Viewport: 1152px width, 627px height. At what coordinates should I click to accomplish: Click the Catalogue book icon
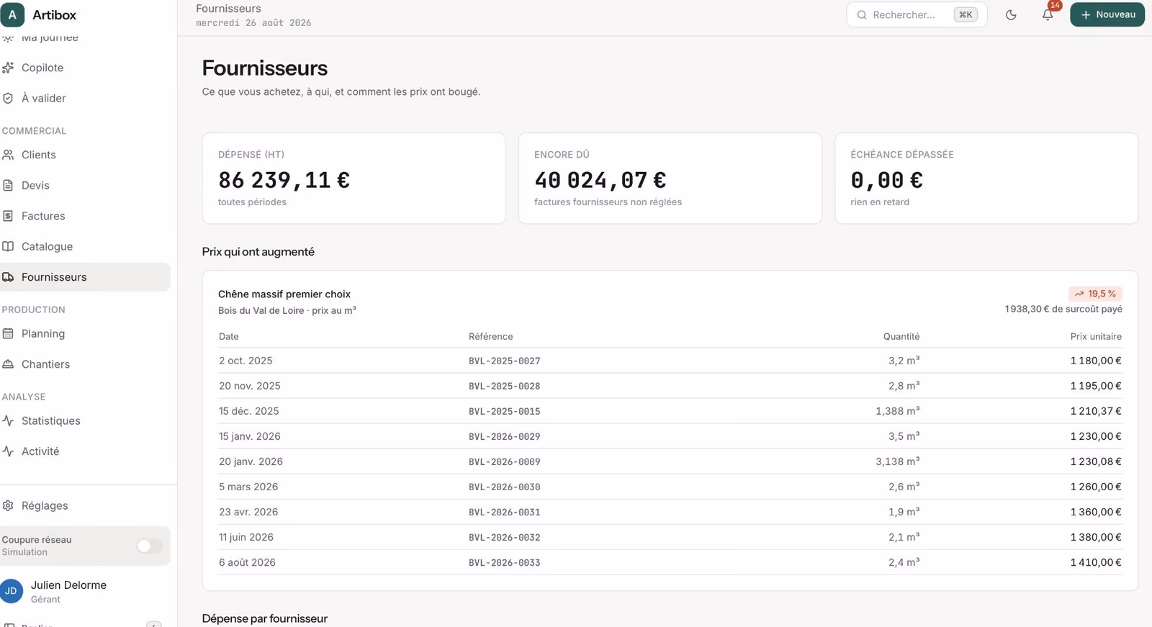[8, 246]
